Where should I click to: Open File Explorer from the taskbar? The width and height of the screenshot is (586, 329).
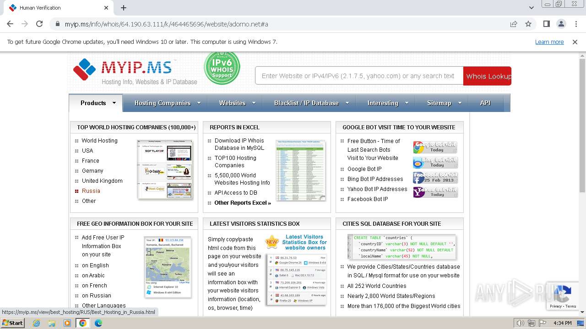(52, 323)
